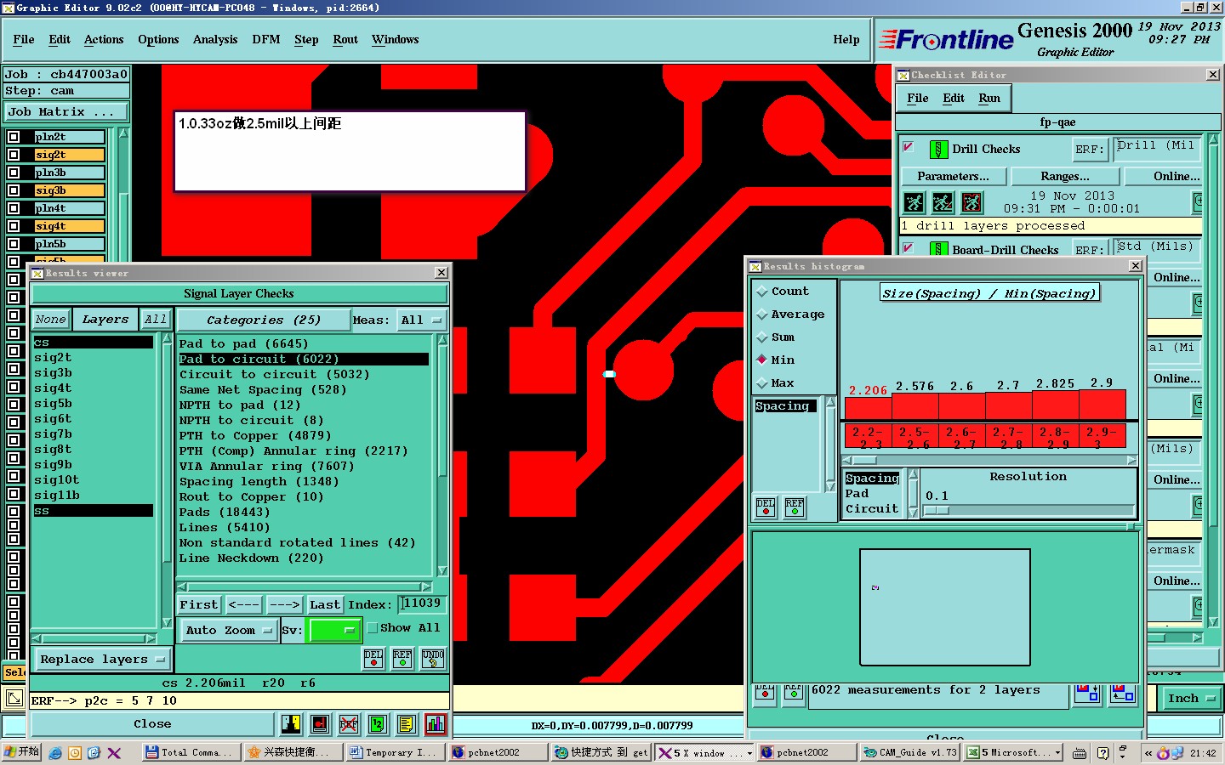This screenshot has width=1225, height=765.
Task: Select 'Circuit to circuit (5032)' category
Action: [274, 375]
